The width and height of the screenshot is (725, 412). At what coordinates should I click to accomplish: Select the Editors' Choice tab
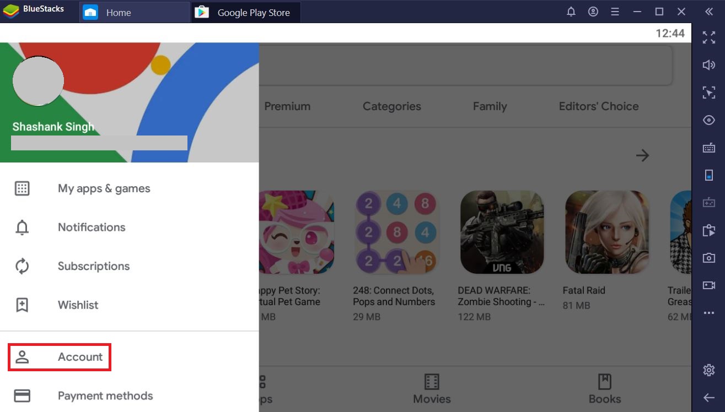coord(599,106)
